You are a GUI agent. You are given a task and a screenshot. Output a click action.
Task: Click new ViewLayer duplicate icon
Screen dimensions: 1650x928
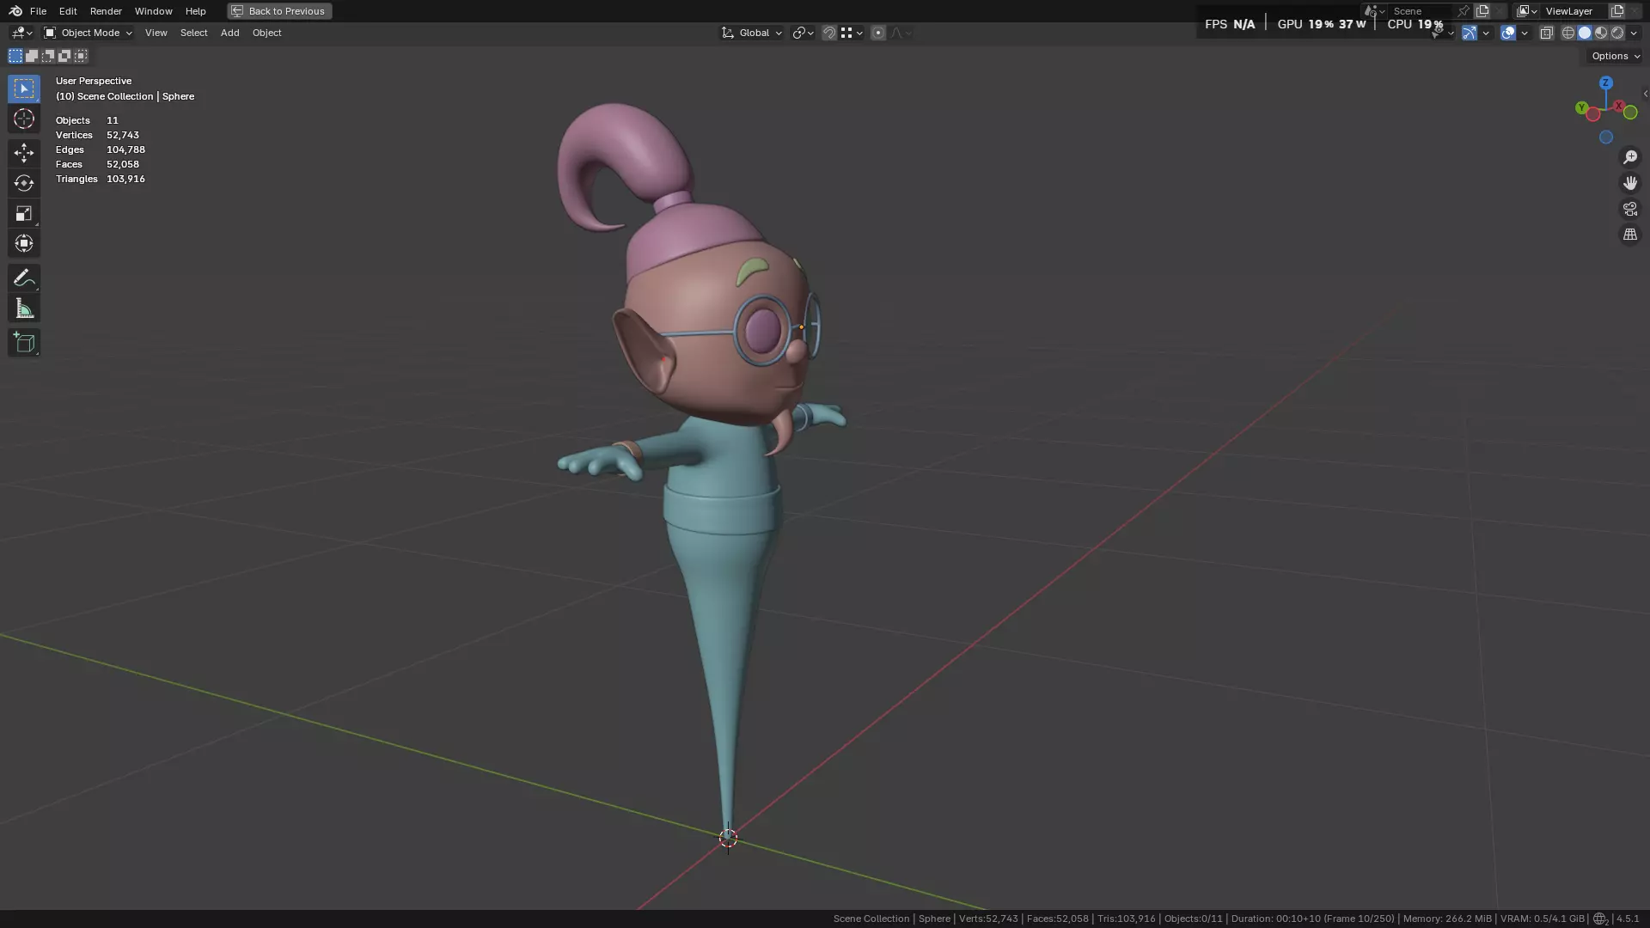pyautogui.click(x=1617, y=11)
